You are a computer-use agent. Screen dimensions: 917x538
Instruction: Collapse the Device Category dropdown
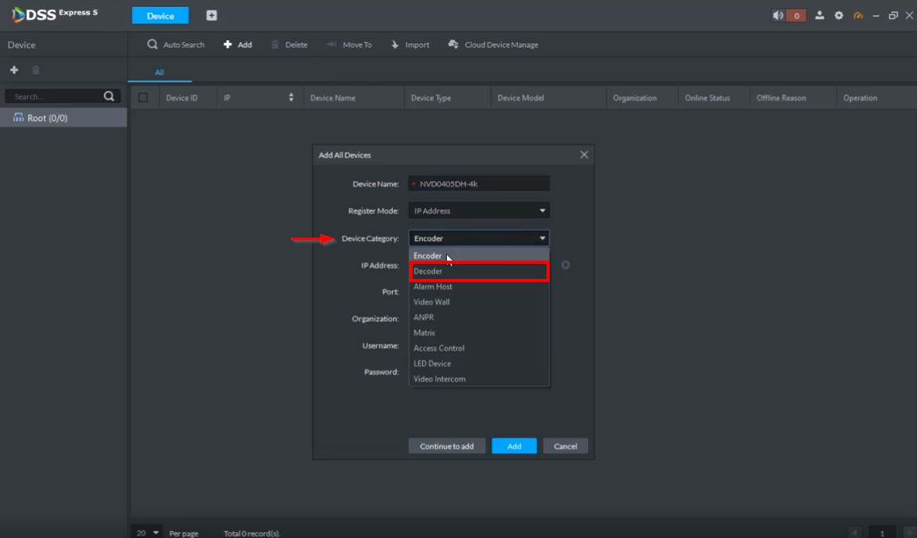pos(479,238)
